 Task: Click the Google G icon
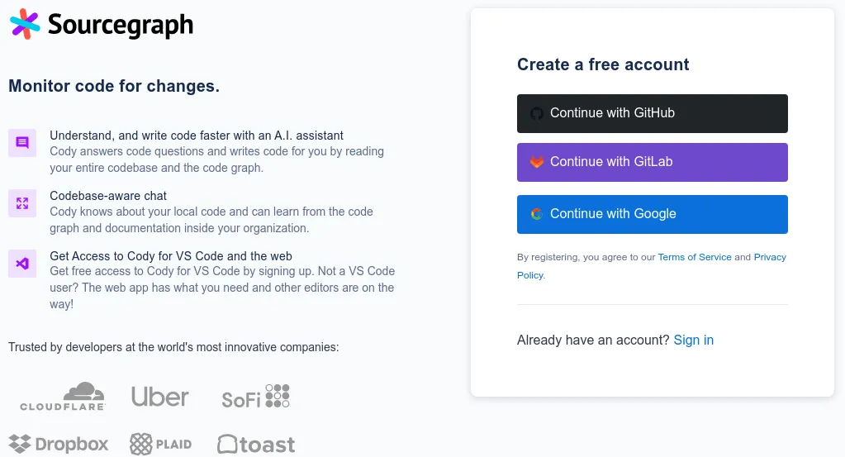pos(537,214)
